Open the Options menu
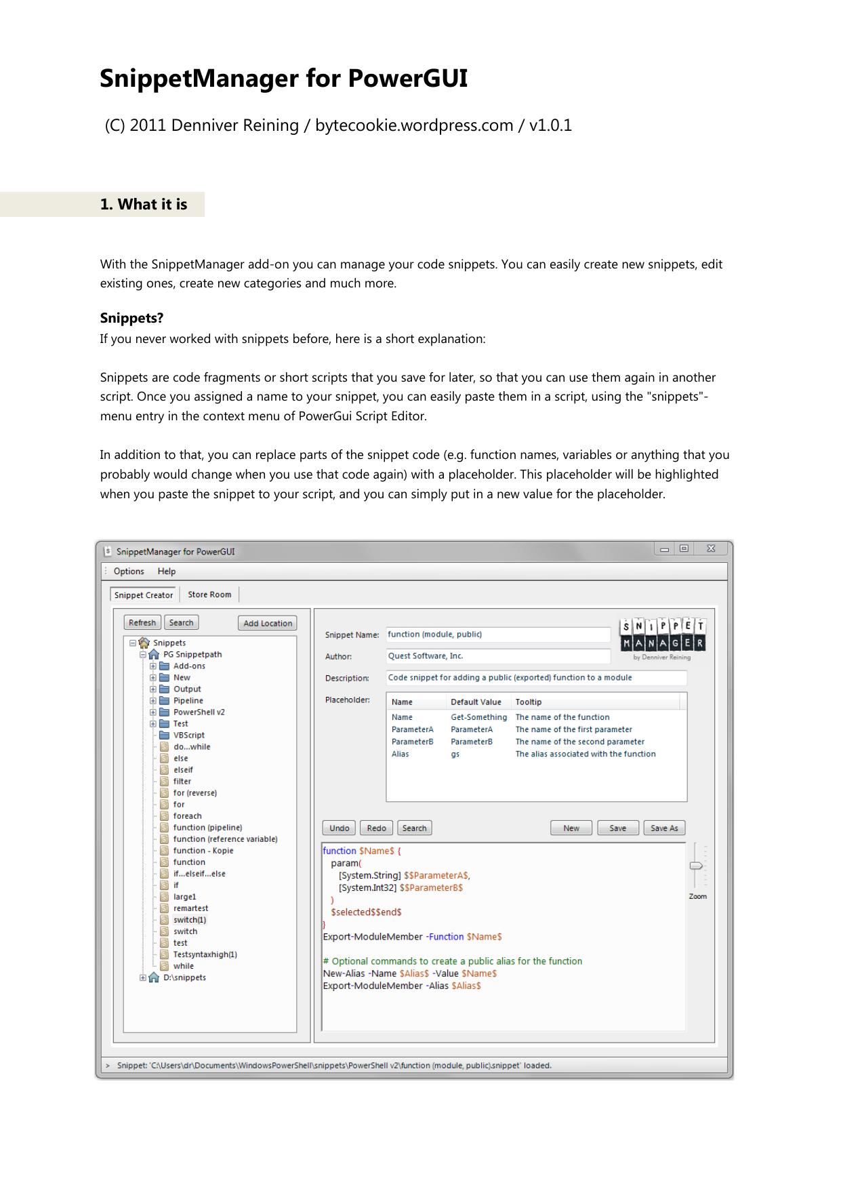Image resolution: width=841 pixels, height=1189 pixels. (x=129, y=571)
